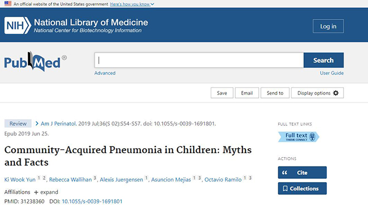Click the Log in button
The height and width of the screenshot is (215, 368).
pyautogui.click(x=328, y=26)
